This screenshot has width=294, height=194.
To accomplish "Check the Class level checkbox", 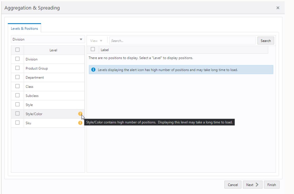I will (17, 86).
